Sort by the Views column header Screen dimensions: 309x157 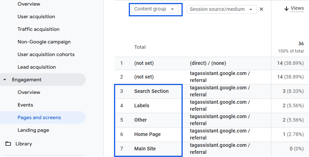click(297, 8)
